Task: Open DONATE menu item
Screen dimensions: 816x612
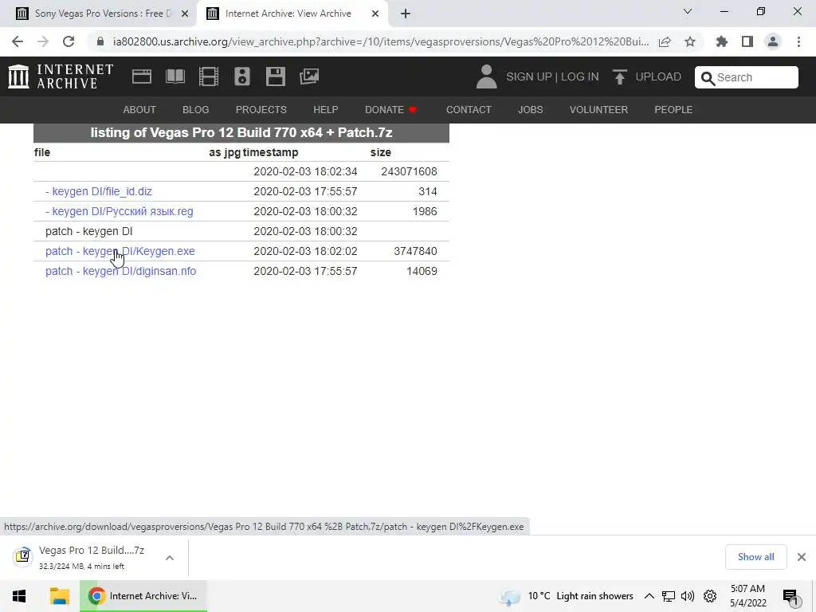Action: coord(390,110)
